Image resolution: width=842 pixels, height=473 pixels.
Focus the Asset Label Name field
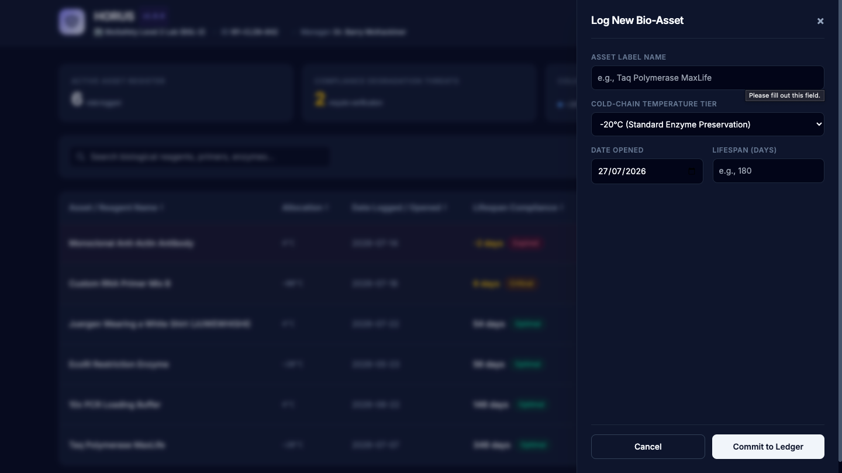708,78
